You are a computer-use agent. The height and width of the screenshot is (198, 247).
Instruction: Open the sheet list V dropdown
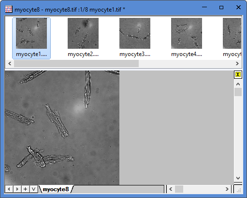click(34, 189)
